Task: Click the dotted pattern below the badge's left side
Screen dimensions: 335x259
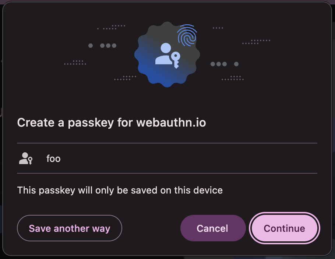Action: pos(125,78)
